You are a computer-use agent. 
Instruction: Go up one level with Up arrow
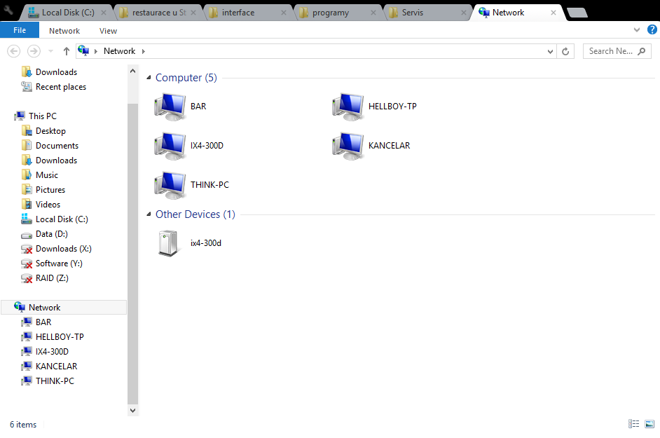(x=67, y=51)
